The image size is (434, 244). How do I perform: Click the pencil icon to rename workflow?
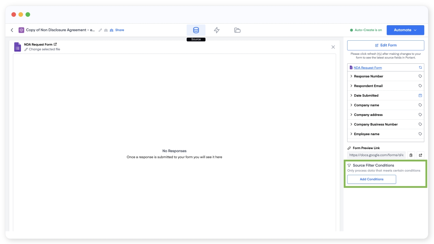(100, 30)
